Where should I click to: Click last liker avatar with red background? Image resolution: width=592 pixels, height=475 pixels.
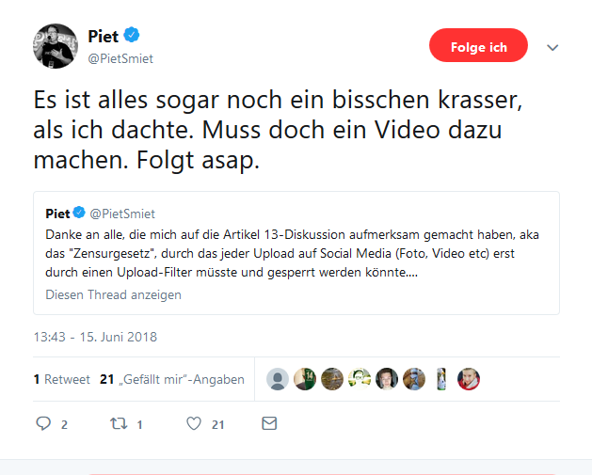click(x=469, y=379)
